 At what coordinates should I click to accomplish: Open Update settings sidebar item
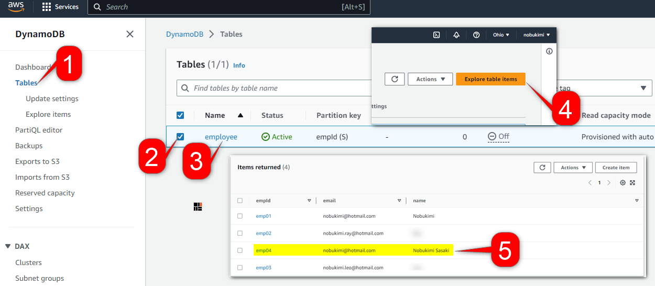(52, 98)
